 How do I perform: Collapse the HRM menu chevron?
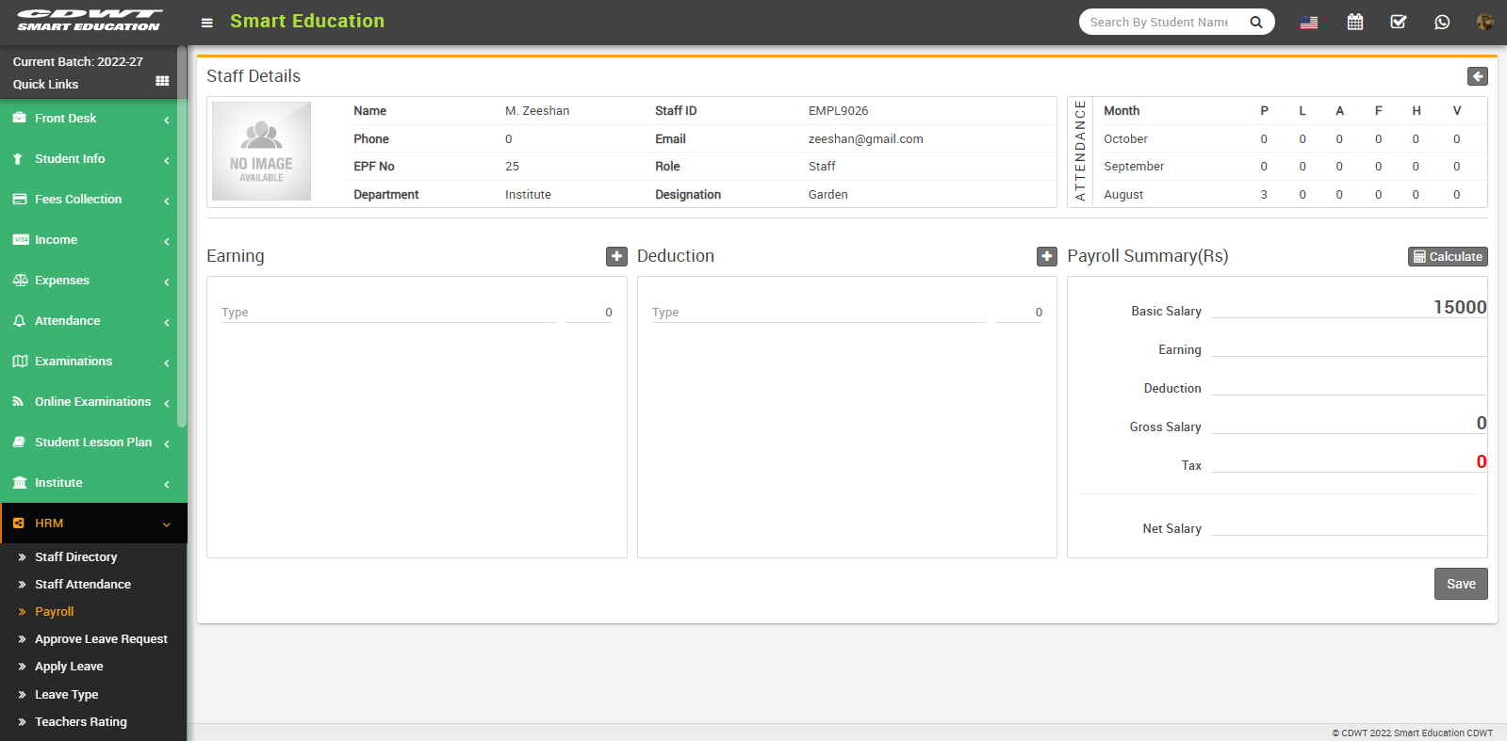point(167,525)
